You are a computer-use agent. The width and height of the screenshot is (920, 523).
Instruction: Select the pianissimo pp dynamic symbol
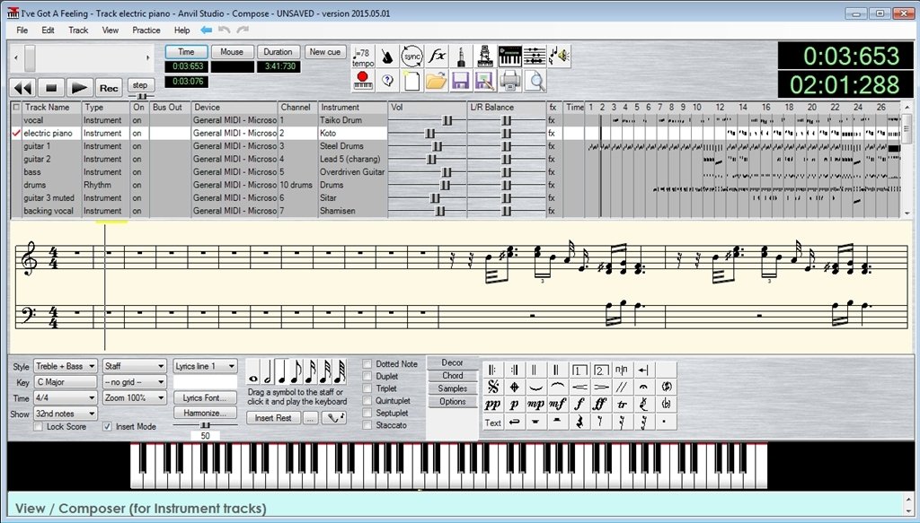[493, 405]
